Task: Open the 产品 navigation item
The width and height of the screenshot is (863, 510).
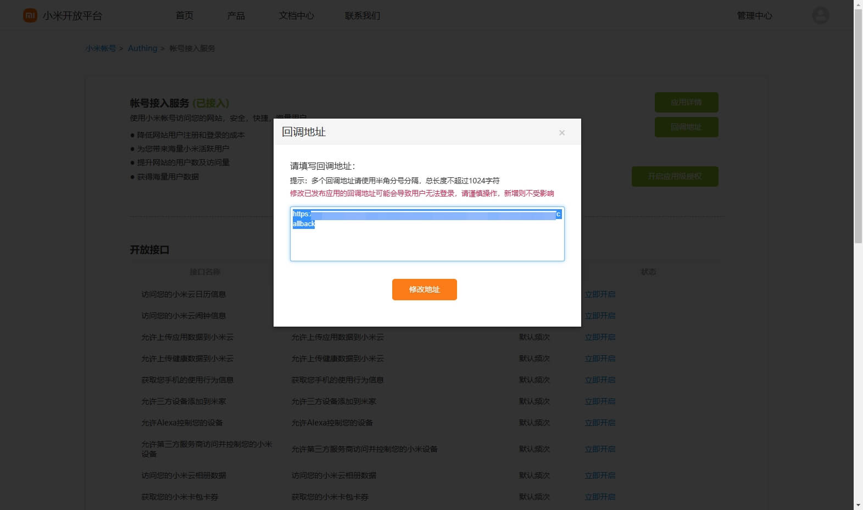Action: point(236,15)
